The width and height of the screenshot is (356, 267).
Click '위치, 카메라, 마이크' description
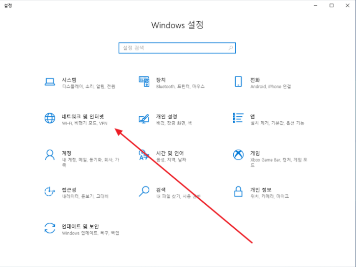tap(270, 196)
